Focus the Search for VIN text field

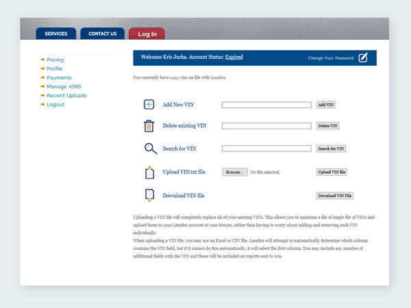tap(266, 149)
